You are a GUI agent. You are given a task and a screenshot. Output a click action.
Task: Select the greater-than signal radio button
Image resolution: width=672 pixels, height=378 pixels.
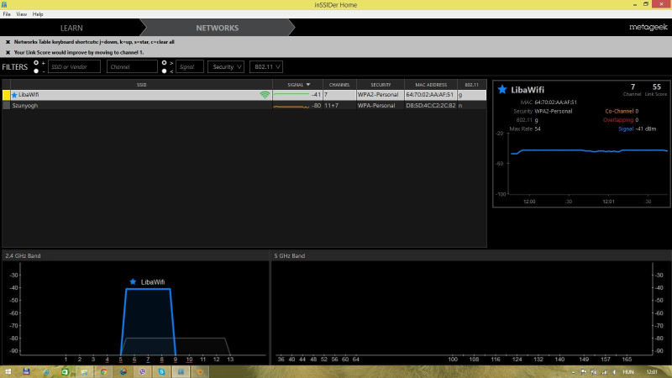[164, 63]
